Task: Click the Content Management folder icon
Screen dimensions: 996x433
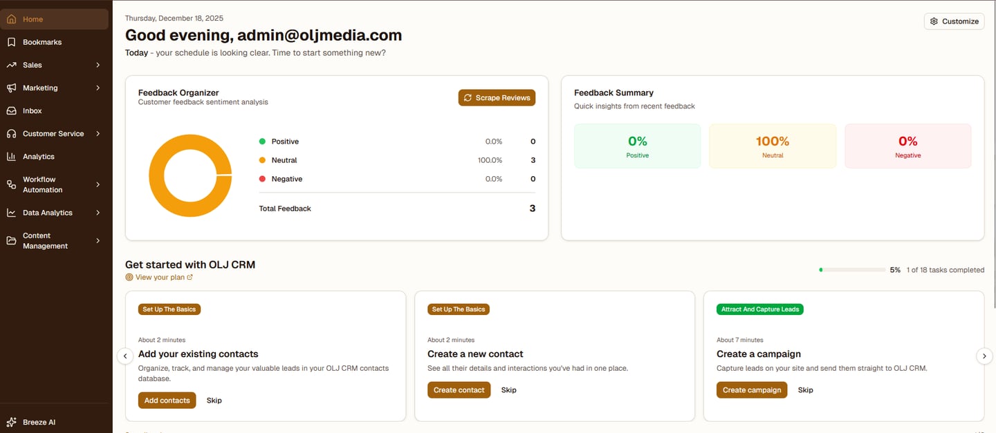Action: 11,241
